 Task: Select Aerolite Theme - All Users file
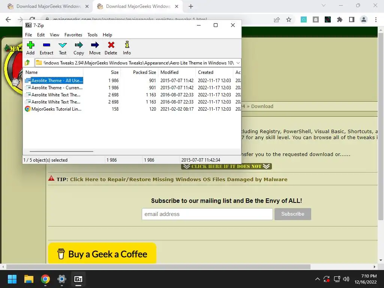pyautogui.click(x=54, y=81)
